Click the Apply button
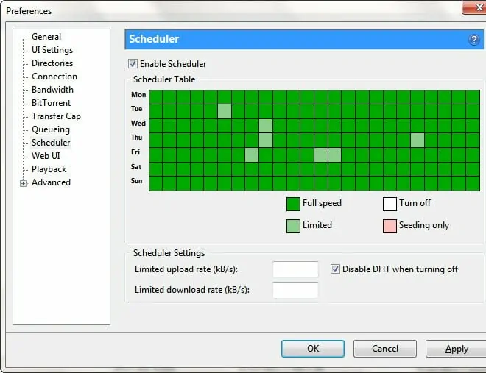The width and height of the screenshot is (486, 373). tap(456, 349)
